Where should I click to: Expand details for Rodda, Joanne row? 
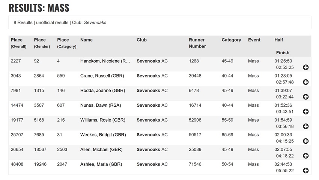[305, 97]
